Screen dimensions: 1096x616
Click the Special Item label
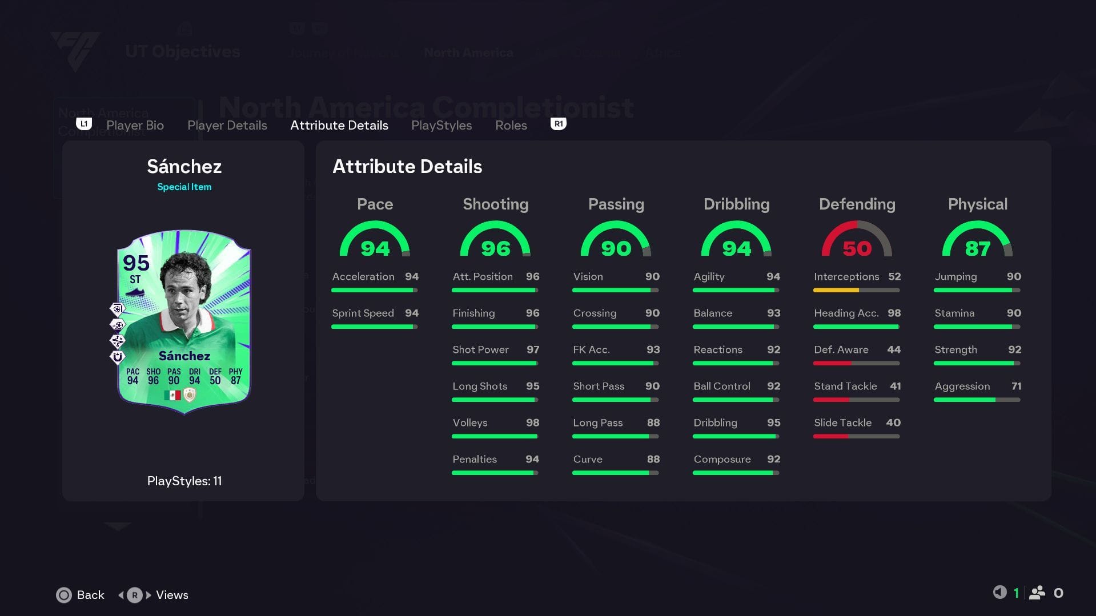184,187
